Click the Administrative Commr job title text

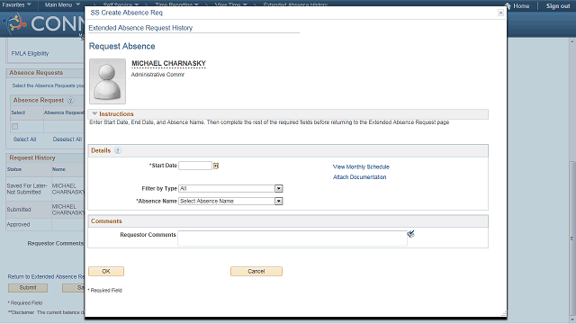(157, 75)
